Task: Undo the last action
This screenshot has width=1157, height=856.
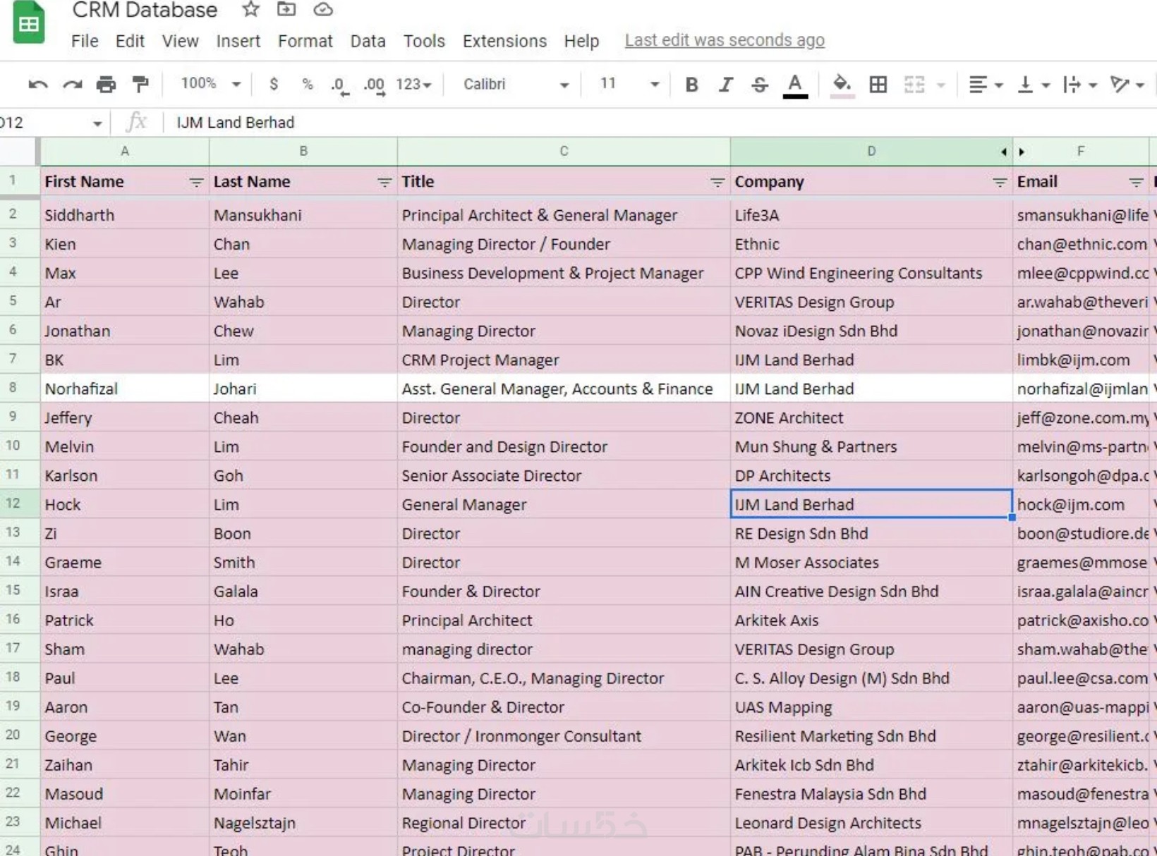Action: point(38,85)
